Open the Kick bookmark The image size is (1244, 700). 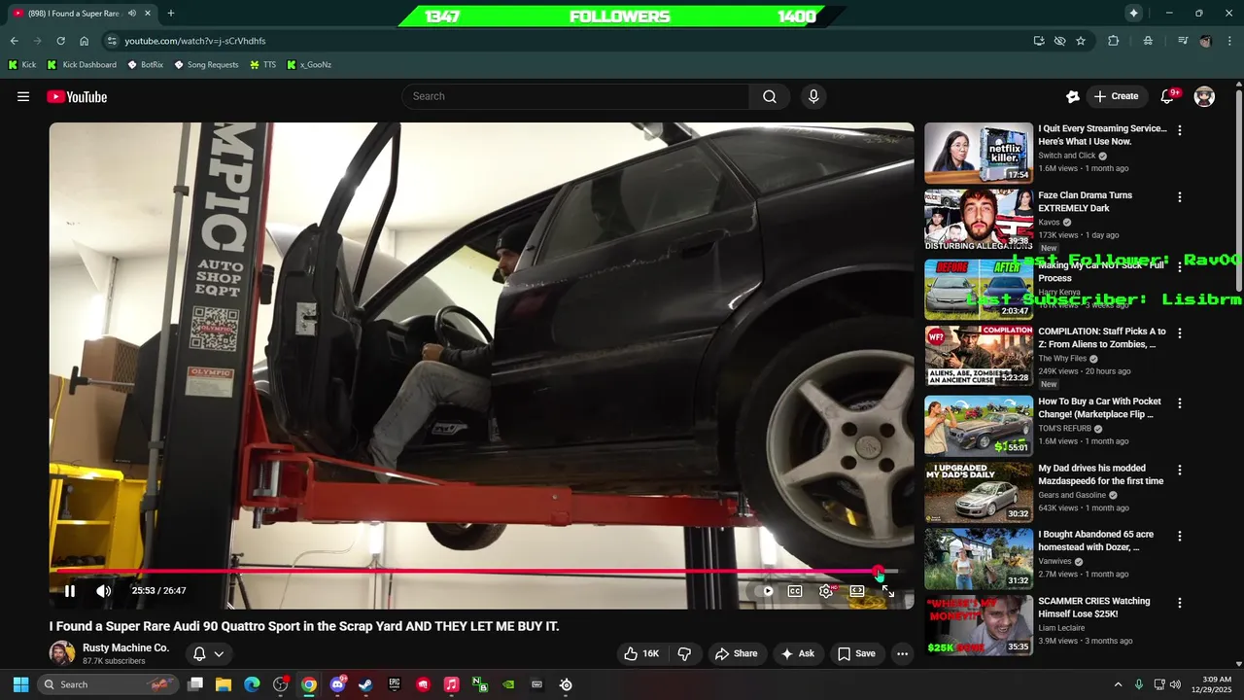point(22,65)
